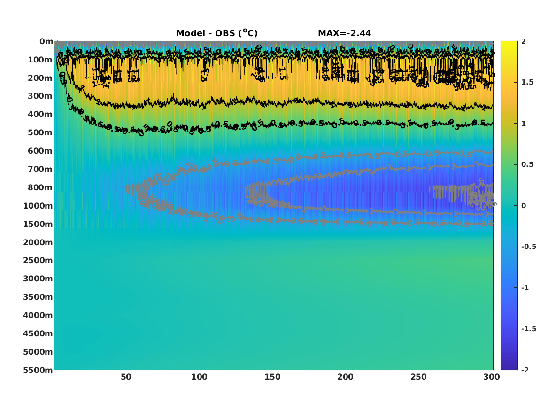Click the '1500m' depth axis label
The height and width of the screenshot is (411, 548).
38,224
